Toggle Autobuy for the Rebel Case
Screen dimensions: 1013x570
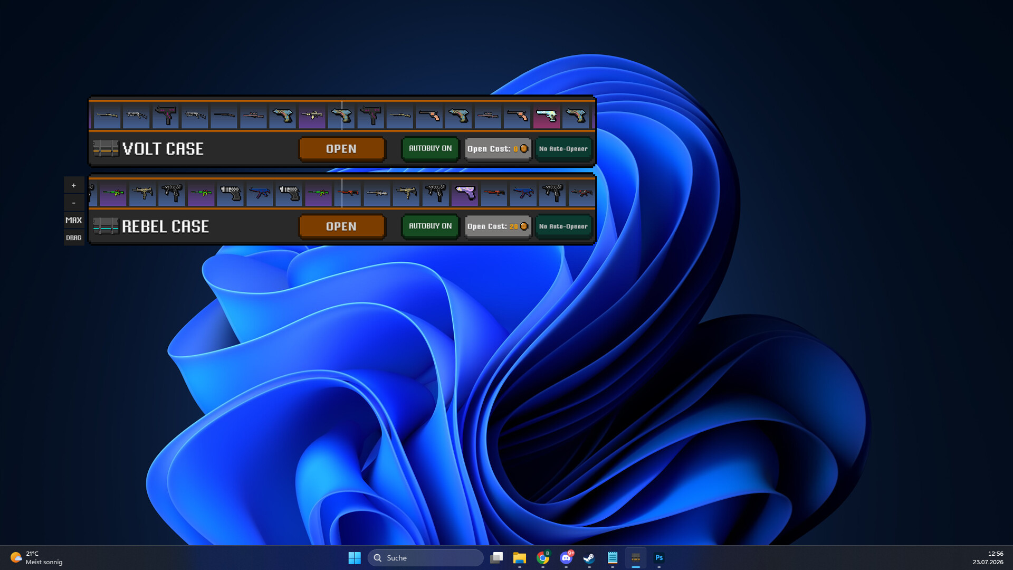pos(431,226)
